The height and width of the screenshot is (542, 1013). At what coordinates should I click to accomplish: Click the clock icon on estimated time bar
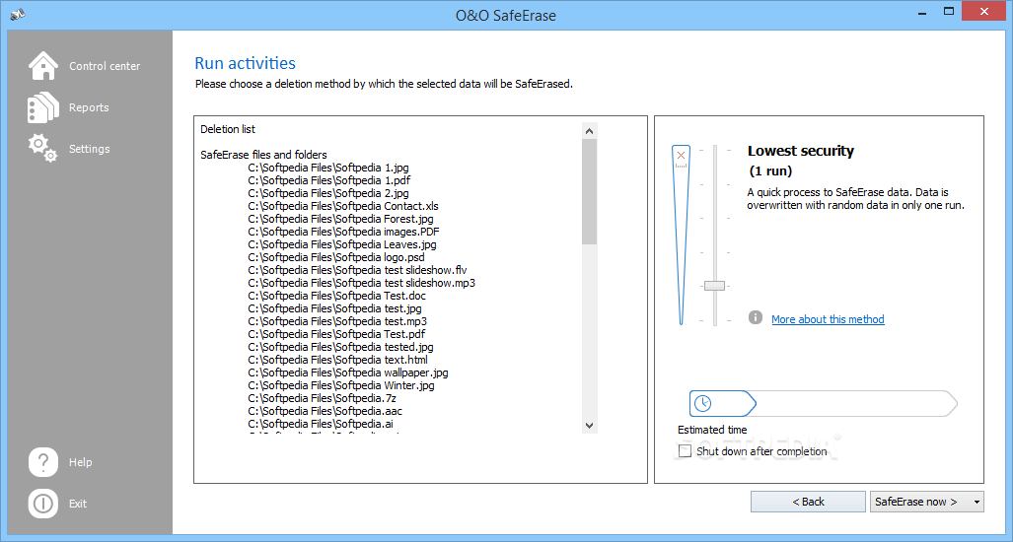tap(703, 404)
